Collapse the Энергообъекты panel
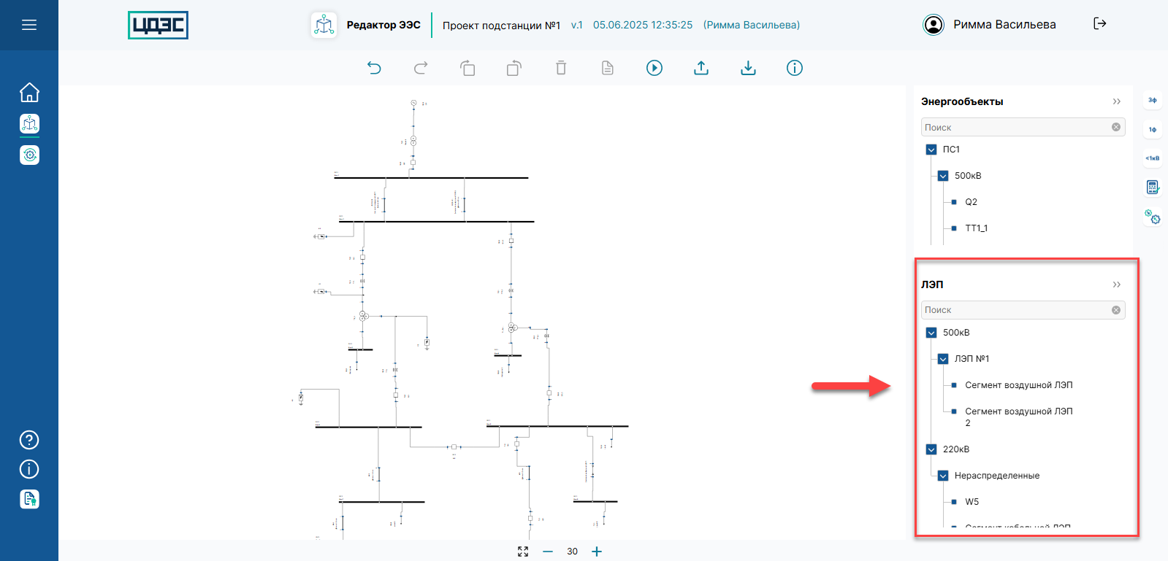 1116,101
